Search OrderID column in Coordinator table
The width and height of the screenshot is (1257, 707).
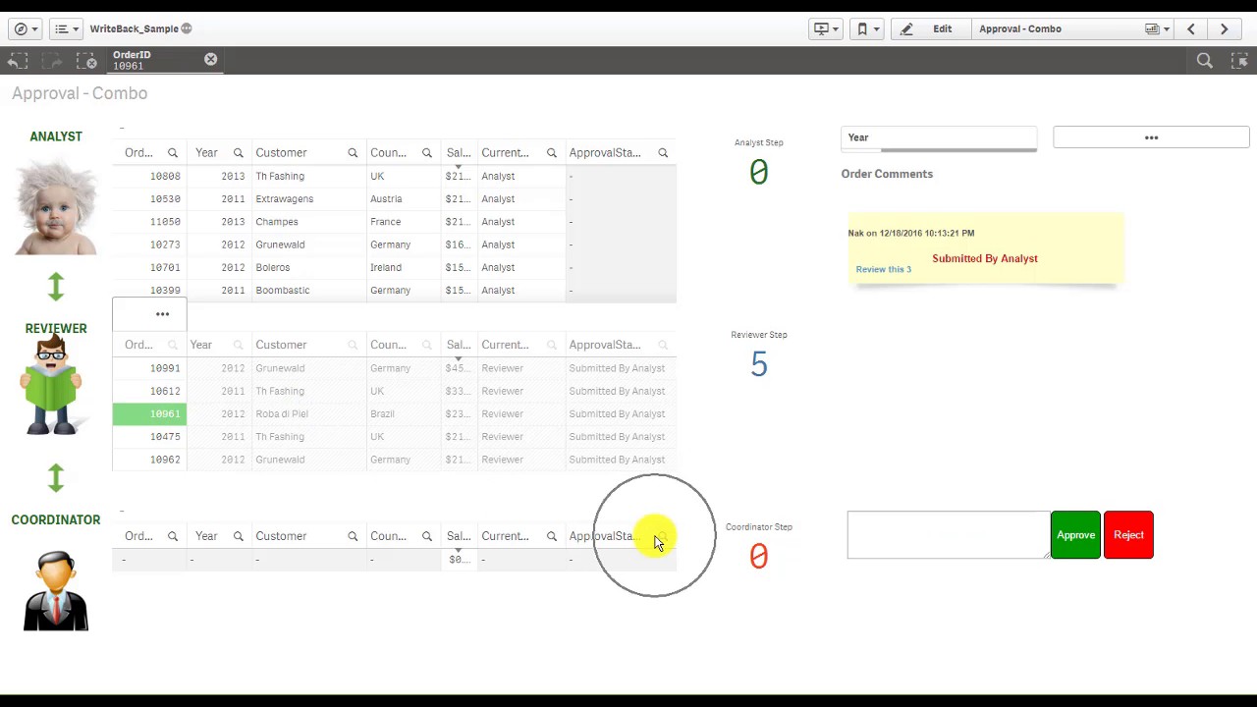pos(173,536)
